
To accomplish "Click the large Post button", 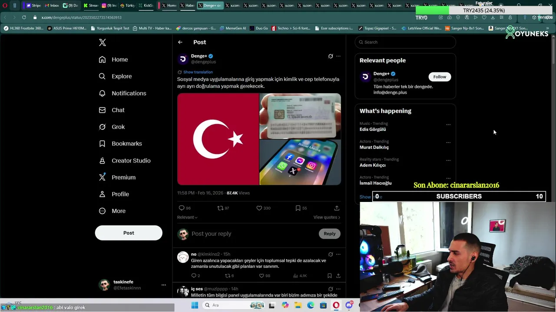I will click(129, 233).
